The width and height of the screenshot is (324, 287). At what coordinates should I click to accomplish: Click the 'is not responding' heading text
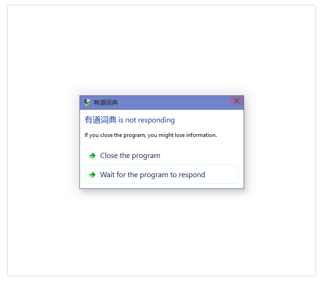[146, 120]
